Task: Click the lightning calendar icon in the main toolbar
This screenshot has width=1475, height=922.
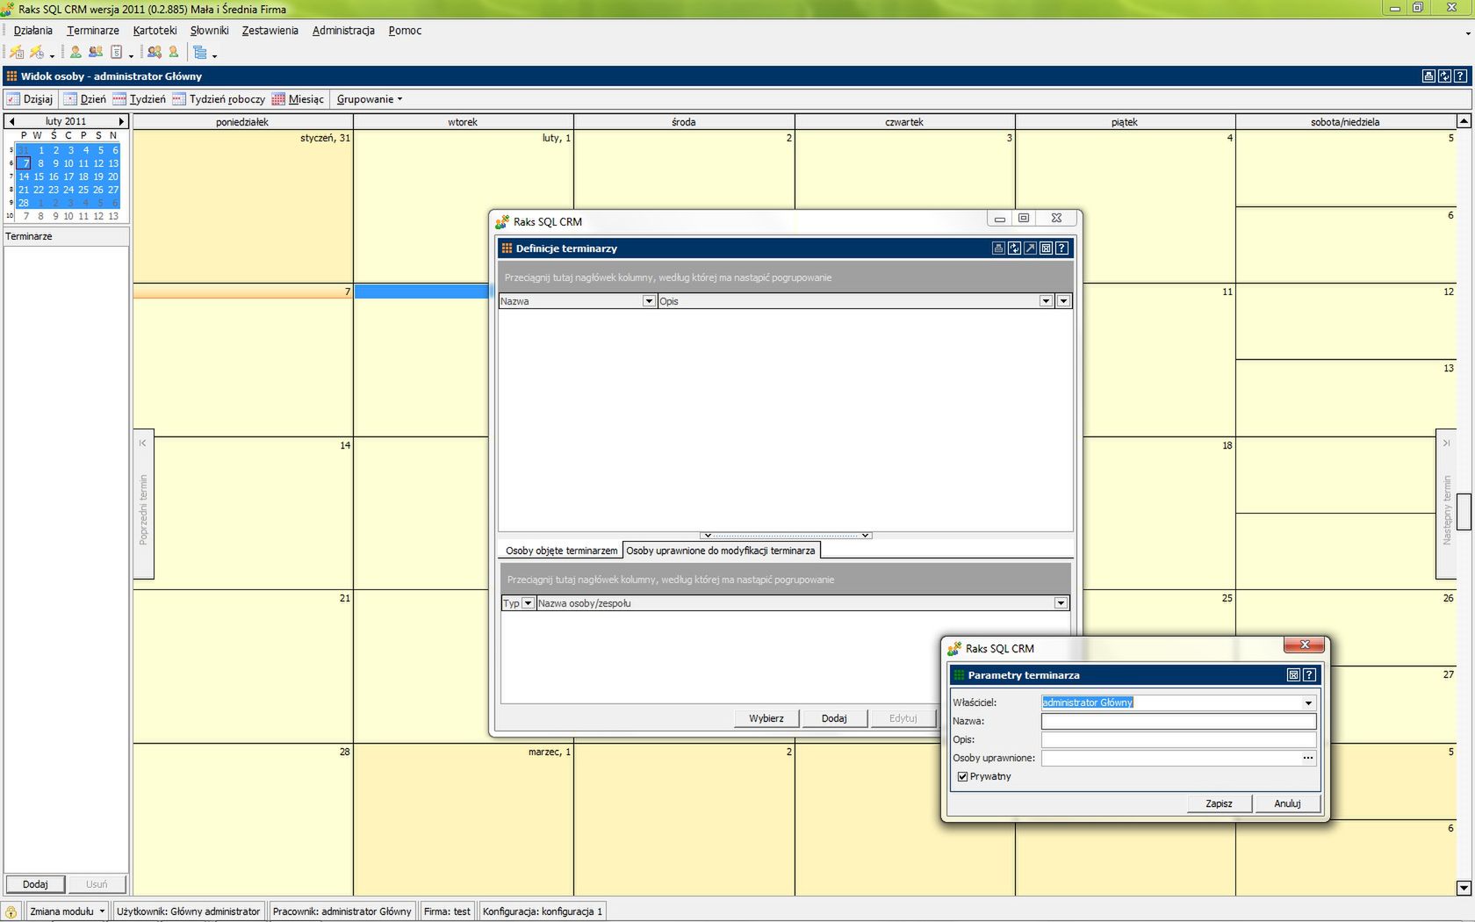Action: [17, 53]
